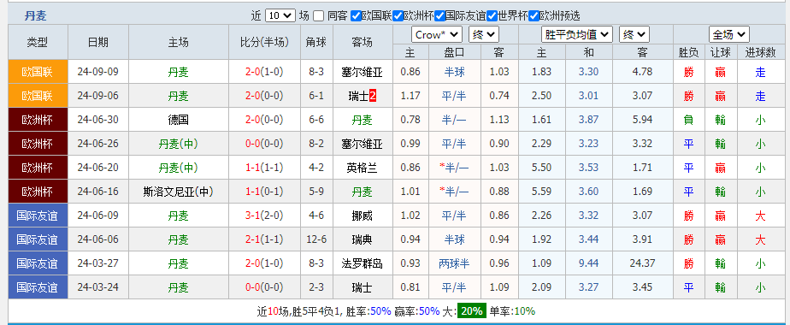The height and width of the screenshot is (325, 790).
Task: Open the Crow* odds company dropdown
Action: [437, 35]
